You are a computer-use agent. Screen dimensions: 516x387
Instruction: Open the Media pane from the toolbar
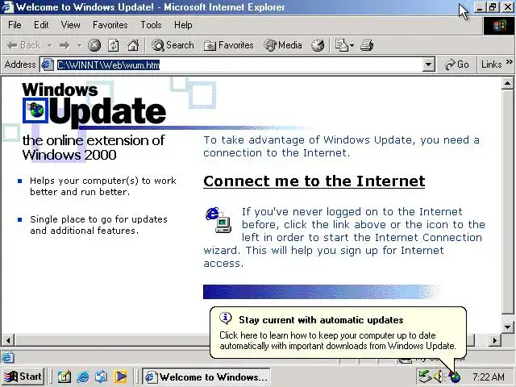pyautogui.click(x=283, y=45)
